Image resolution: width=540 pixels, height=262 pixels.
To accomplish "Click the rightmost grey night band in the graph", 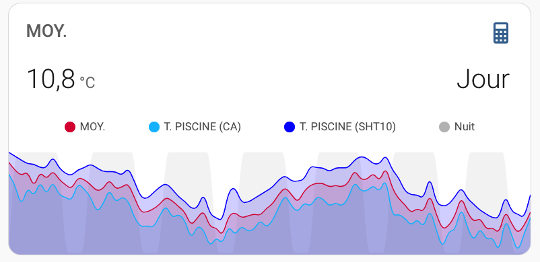I will pyautogui.click(x=486, y=203).
